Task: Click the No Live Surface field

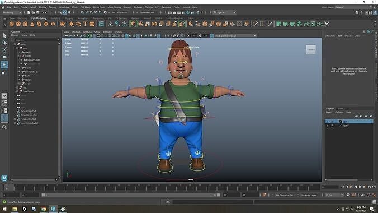Action: [x=120, y=12]
